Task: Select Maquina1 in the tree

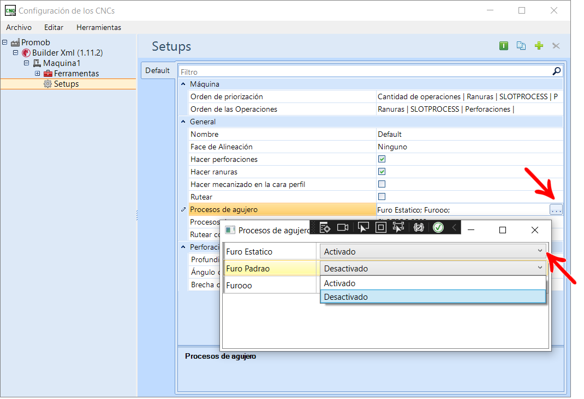Action: pyautogui.click(x=62, y=63)
